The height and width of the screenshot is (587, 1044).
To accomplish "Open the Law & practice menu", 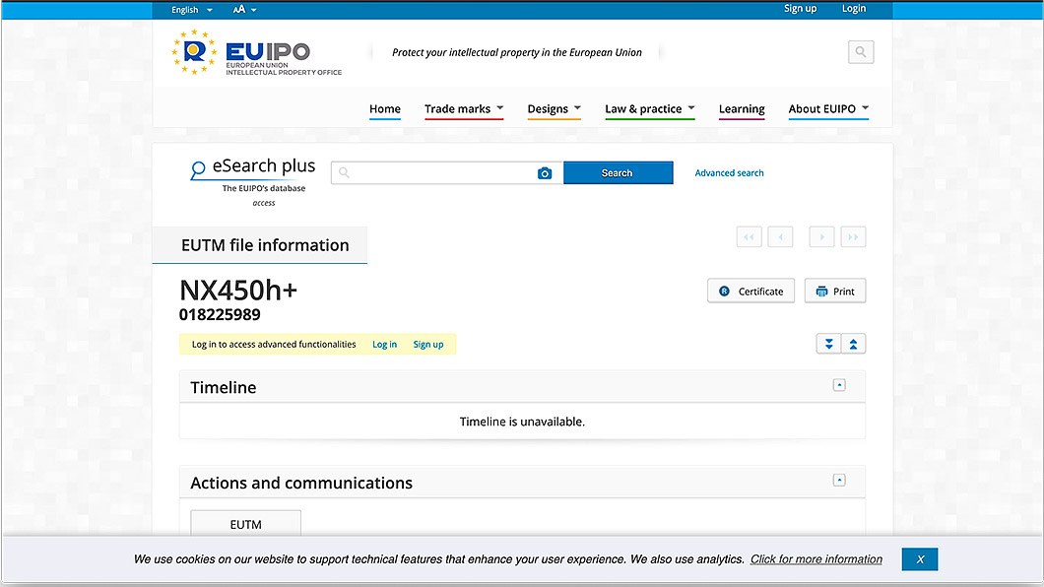I will point(650,109).
